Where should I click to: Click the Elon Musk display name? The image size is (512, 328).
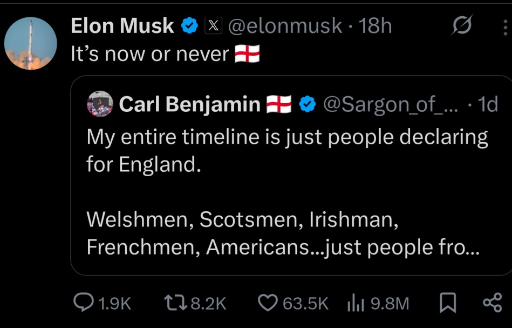tap(122, 25)
